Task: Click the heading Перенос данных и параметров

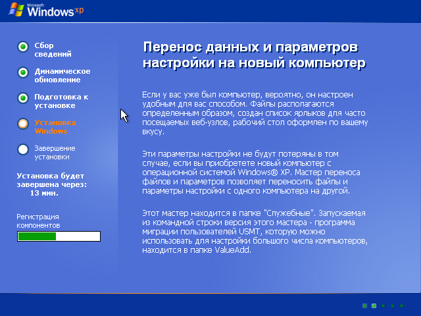Action: pyautogui.click(x=254, y=55)
